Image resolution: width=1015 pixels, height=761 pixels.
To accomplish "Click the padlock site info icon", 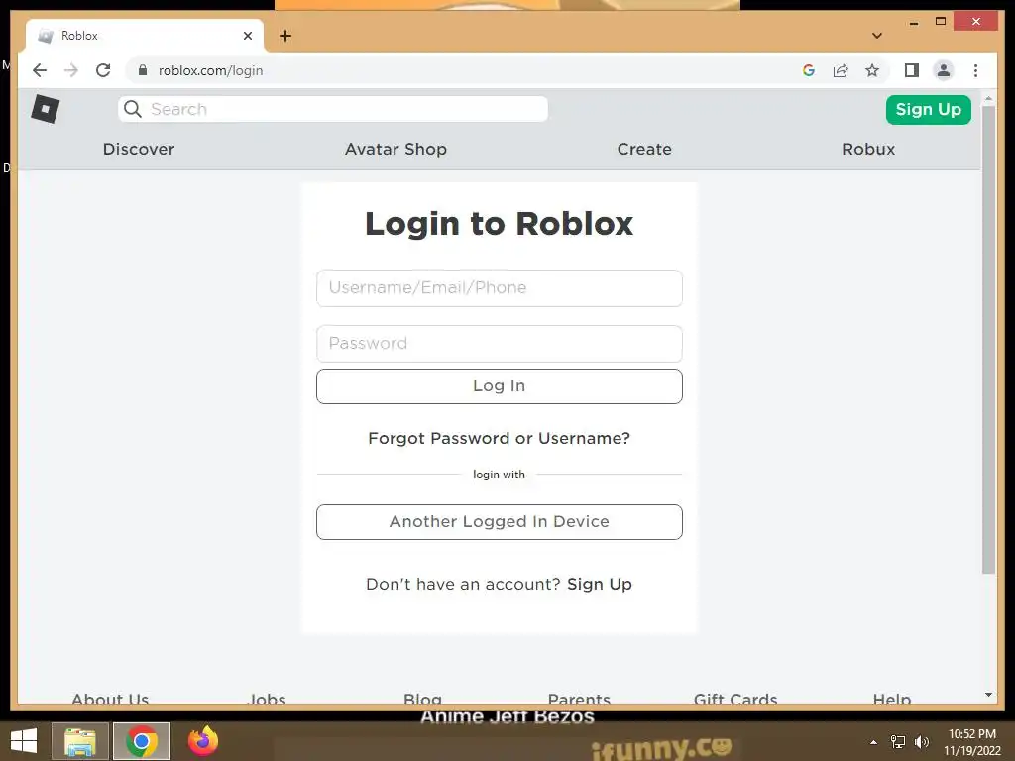I will (143, 70).
